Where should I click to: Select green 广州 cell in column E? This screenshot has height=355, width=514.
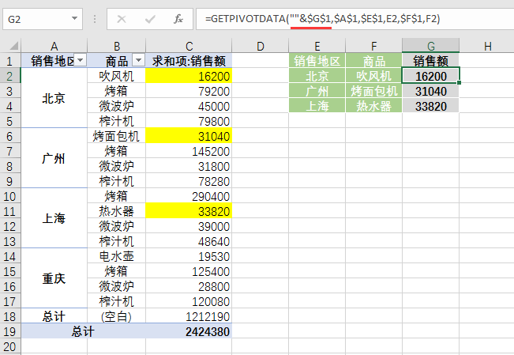[x=317, y=91]
